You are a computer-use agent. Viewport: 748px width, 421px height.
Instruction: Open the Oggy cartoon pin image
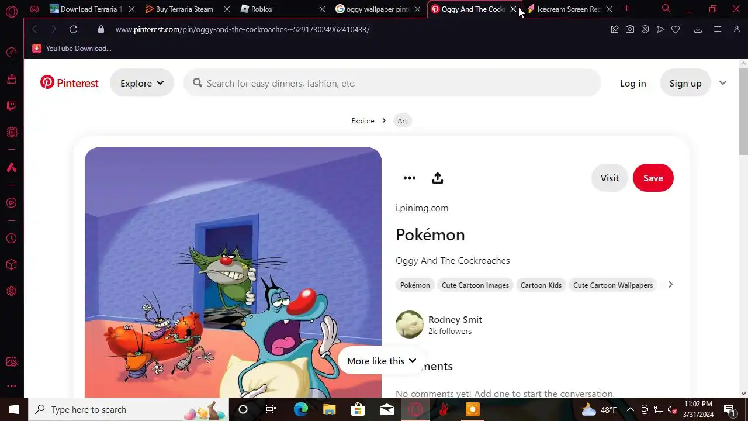click(x=233, y=272)
